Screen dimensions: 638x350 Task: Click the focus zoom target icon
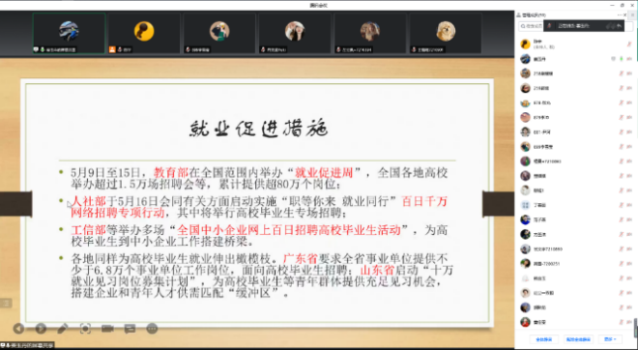(85, 329)
